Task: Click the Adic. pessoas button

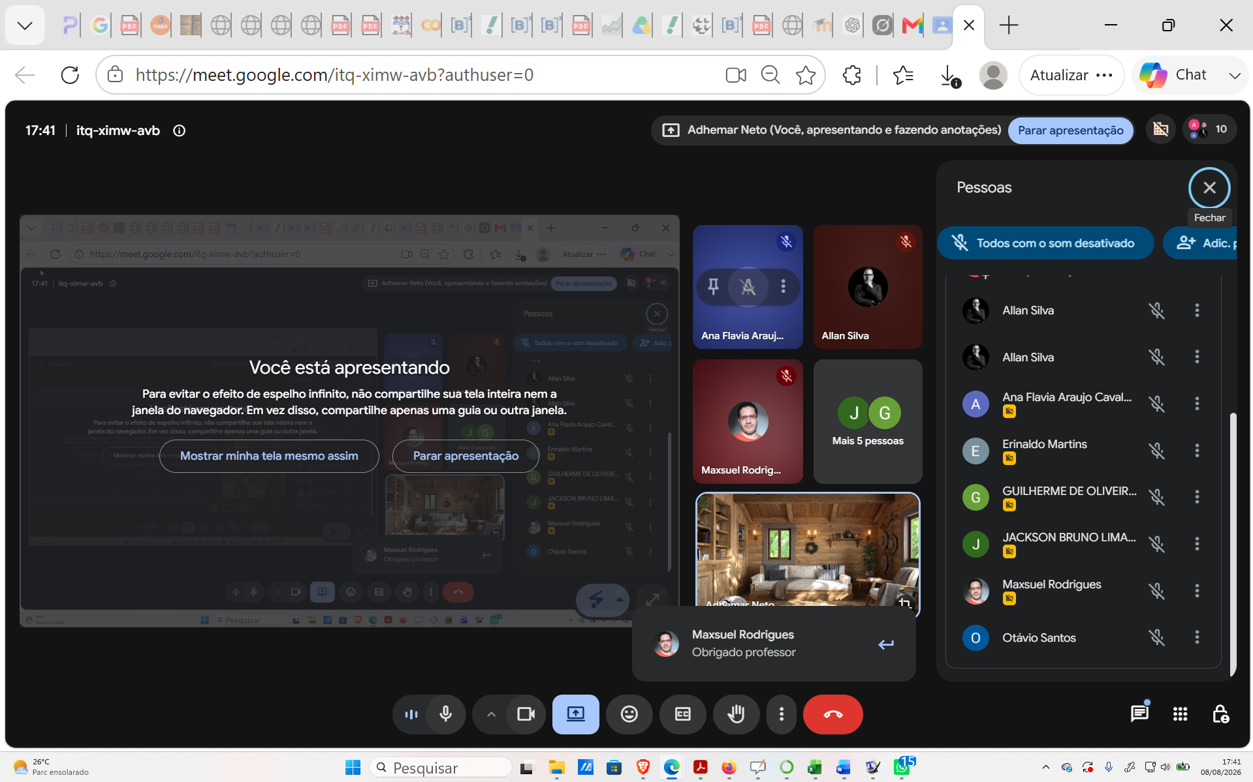Action: pyautogui.click(x=1201, y=243)
